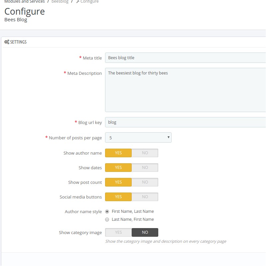Click the Settings gears icon
Screen dimensions: 266x266
[x=7, y=42]
